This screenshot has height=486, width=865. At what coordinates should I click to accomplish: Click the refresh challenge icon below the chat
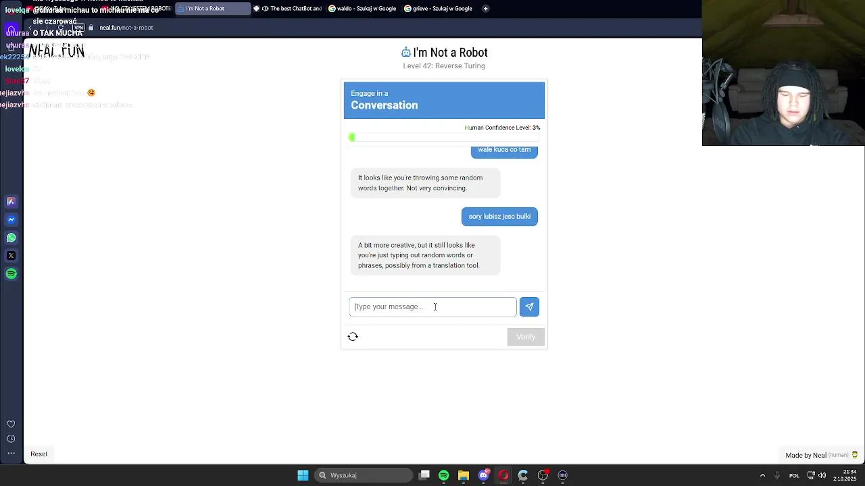click(353, 337)
